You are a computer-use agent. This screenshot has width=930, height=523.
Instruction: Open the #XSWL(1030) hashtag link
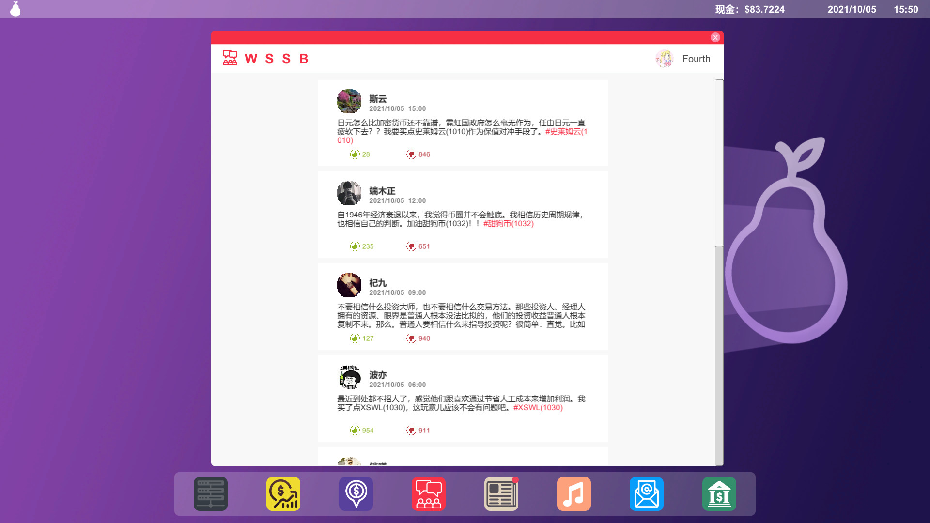(538, 407)
